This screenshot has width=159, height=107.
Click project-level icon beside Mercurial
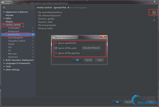(x=33, y=54)
